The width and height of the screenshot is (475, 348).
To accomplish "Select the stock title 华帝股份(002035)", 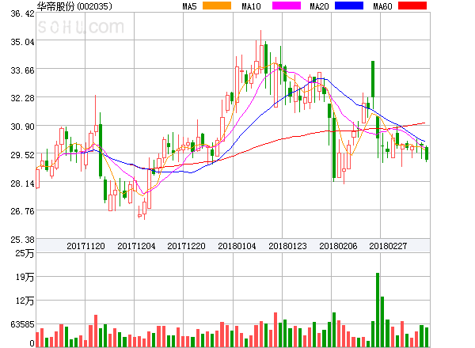I will [74, 6].
